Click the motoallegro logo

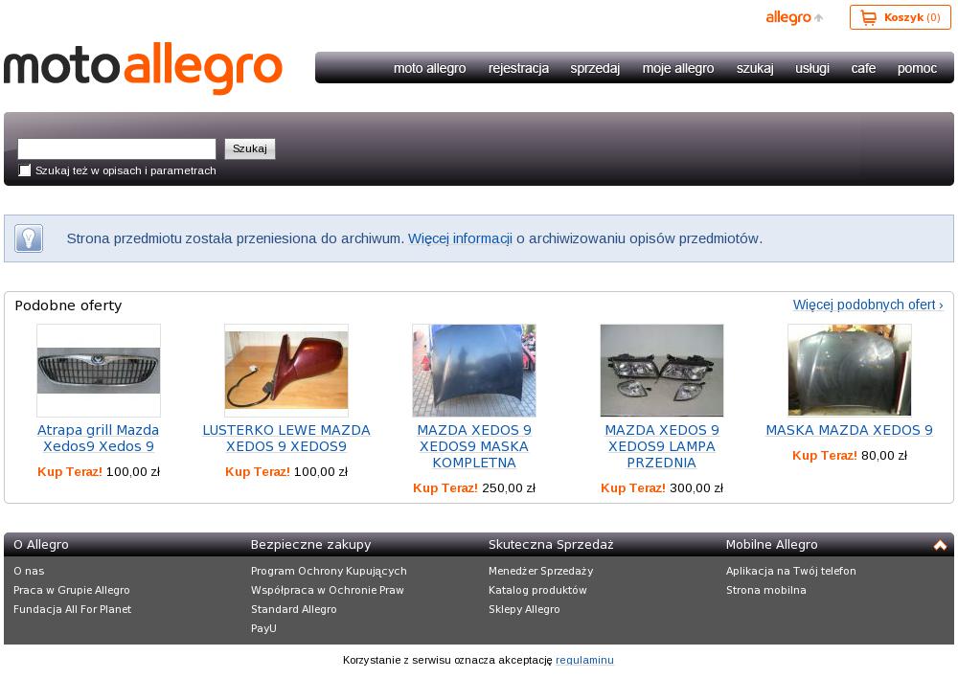143,68
